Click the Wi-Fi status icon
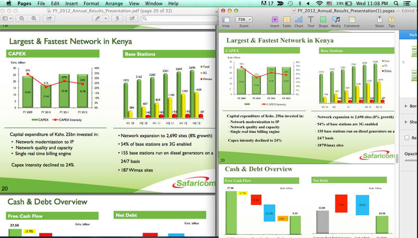This screenshot has width=418, height=238. tap(319, 4)
